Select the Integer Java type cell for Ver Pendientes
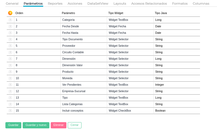217x130 pixels. coord(177,85)
